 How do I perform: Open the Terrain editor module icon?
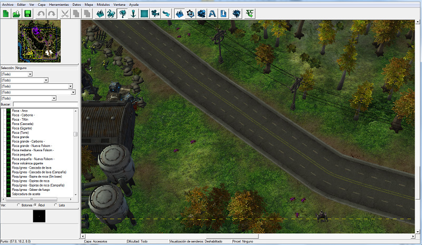(x=179, y=14)
